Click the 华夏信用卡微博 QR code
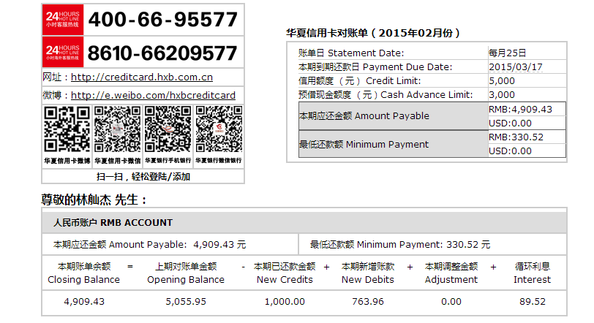This screenshot has height=323, width=594. (x=67, y=129)
